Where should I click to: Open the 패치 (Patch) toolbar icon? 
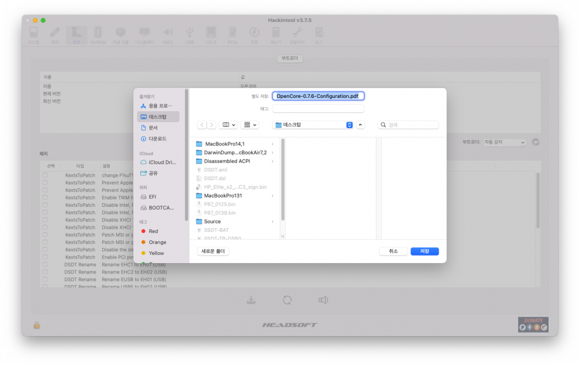click(55, 35)
